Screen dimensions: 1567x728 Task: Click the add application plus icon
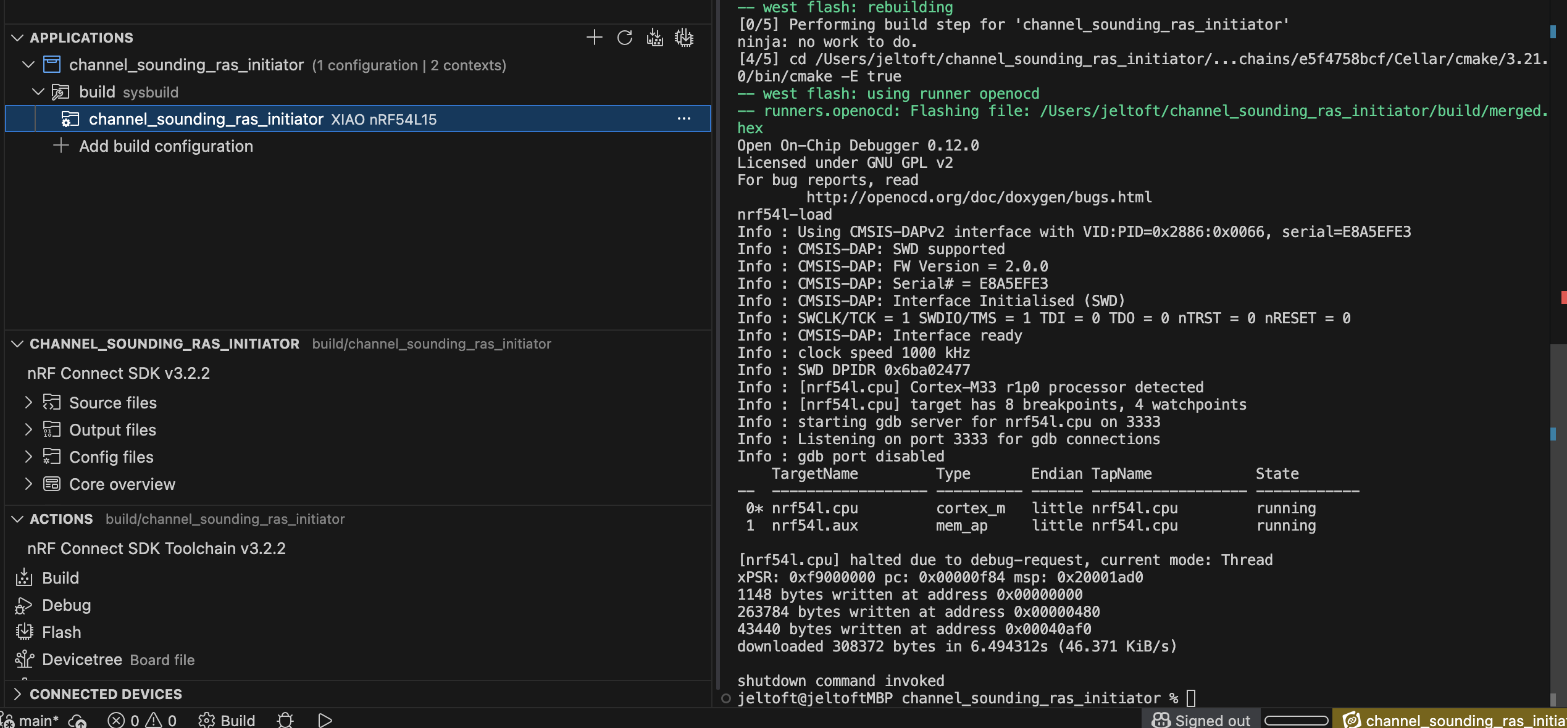click(594, 38)
